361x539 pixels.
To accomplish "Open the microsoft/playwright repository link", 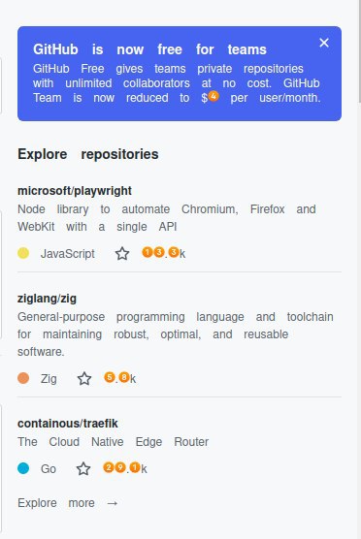I will [x=75, y=191].
